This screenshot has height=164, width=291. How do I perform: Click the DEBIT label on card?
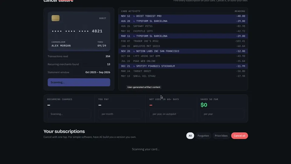103,19
